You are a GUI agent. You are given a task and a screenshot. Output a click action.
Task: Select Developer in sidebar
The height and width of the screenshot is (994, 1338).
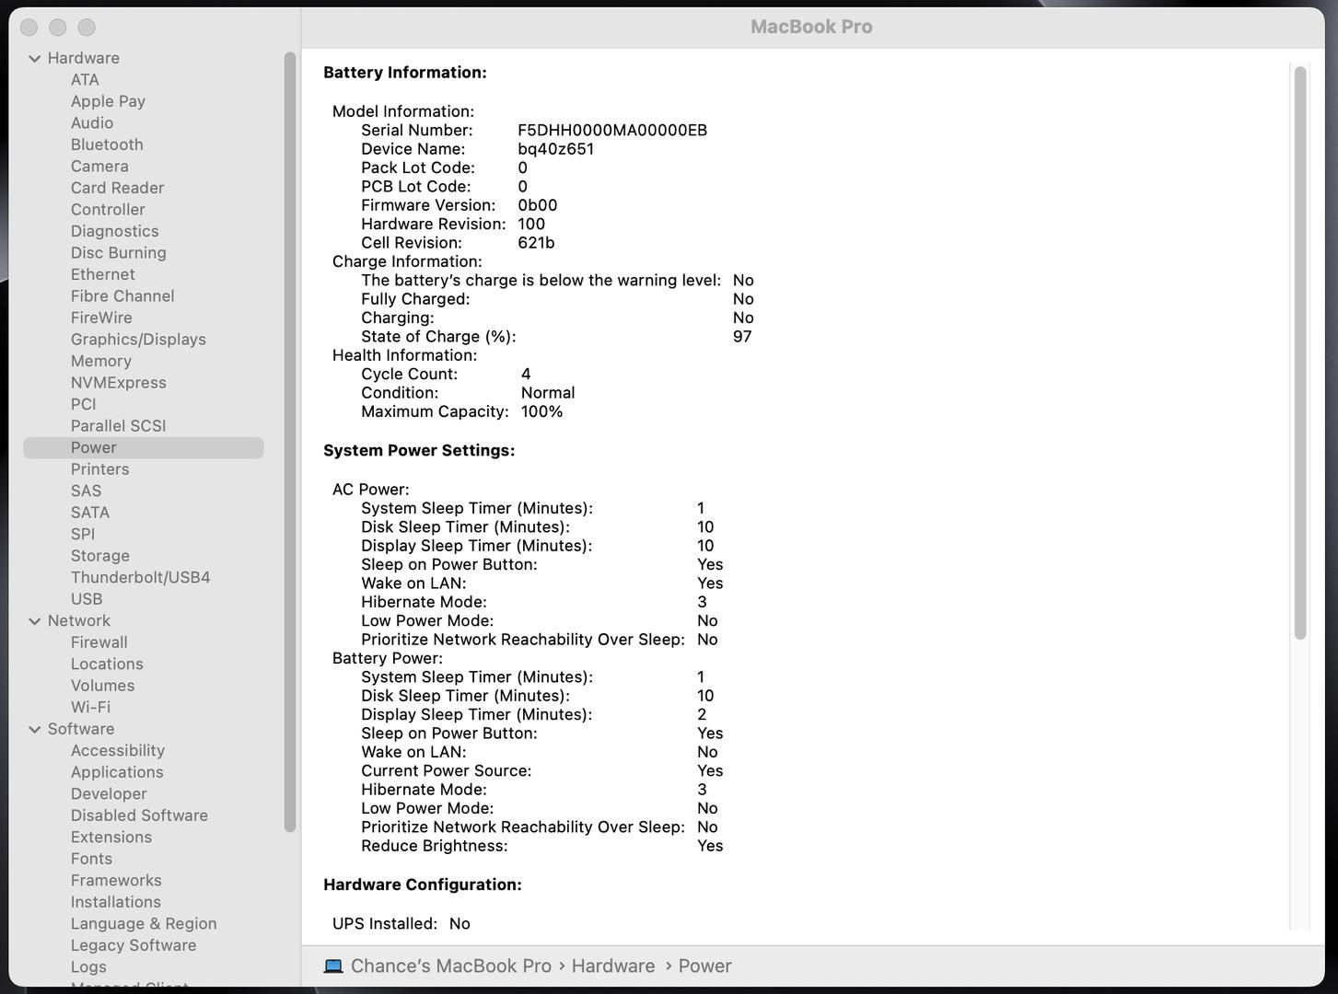point(109,794)
